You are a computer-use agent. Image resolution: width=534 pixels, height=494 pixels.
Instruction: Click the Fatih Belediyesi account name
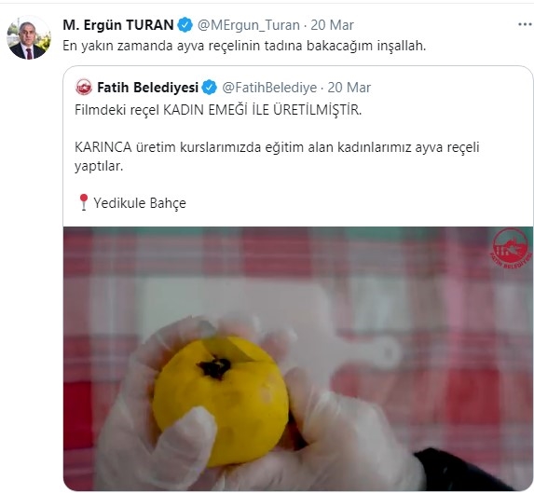click(148, 88)
